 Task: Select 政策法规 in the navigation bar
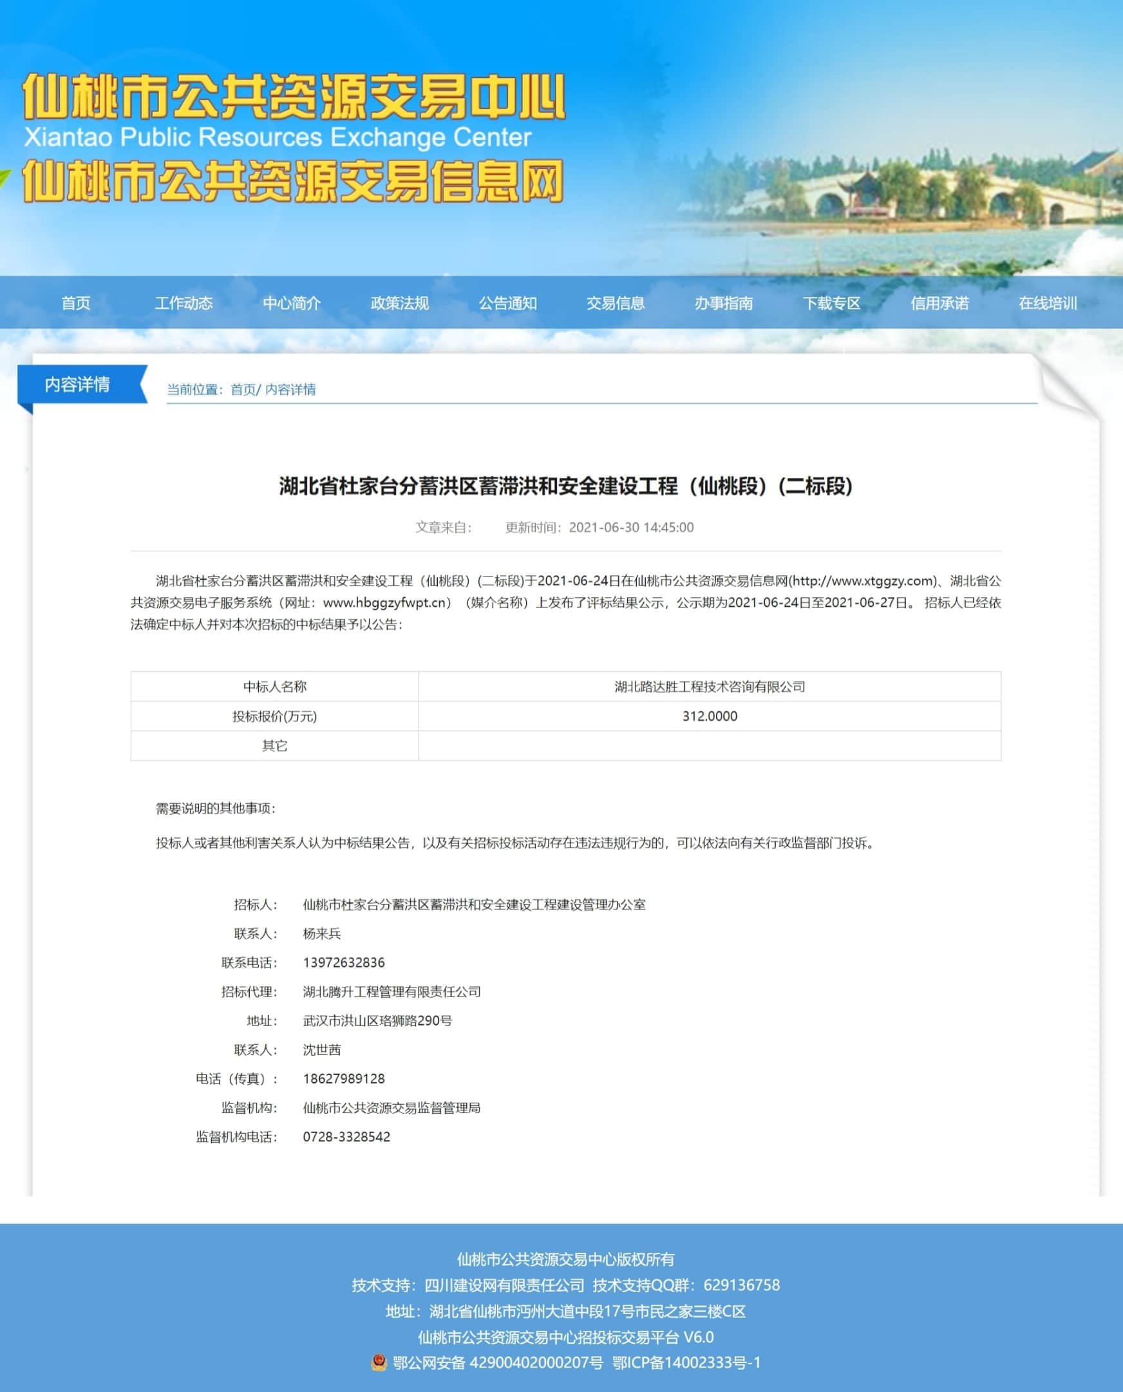click(400, 303)
